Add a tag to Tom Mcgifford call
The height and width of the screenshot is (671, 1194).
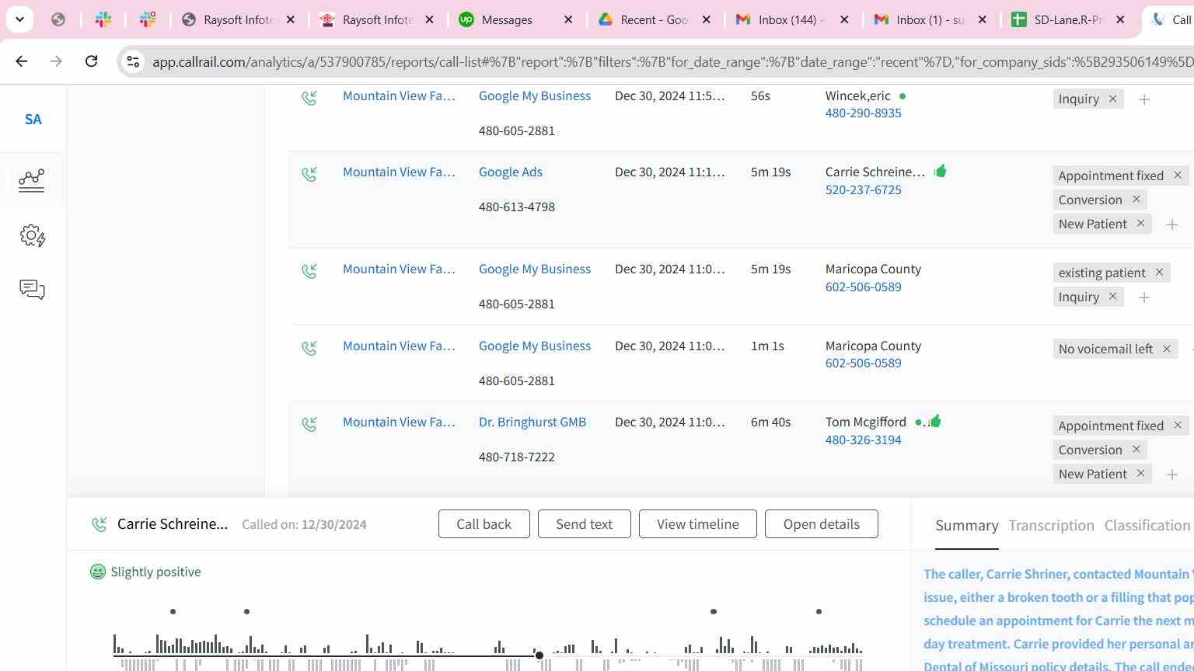1171,475
